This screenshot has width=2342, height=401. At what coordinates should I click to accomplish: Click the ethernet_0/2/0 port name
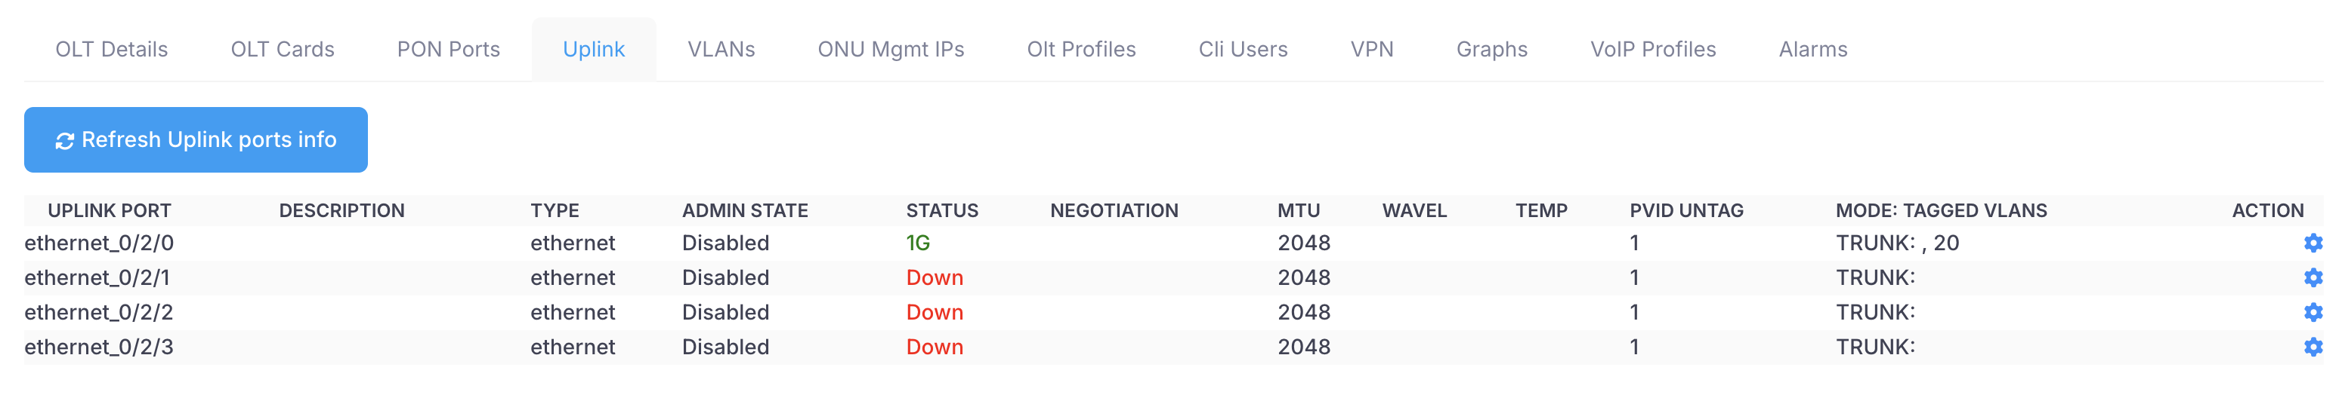pos(99,243)
